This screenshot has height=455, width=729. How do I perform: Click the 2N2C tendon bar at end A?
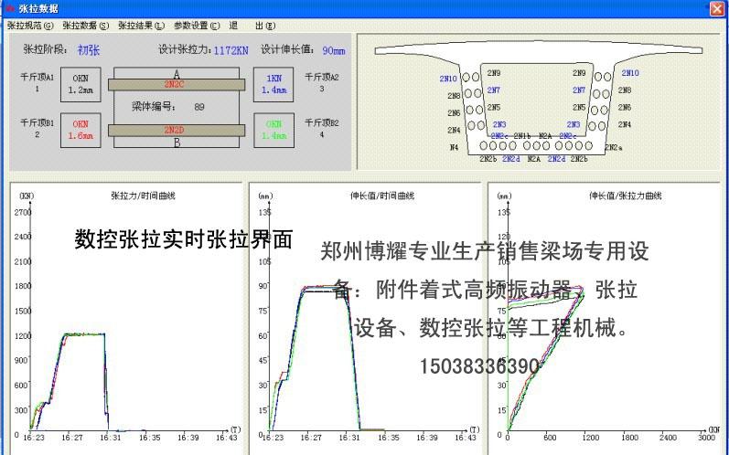pos(177,84)
